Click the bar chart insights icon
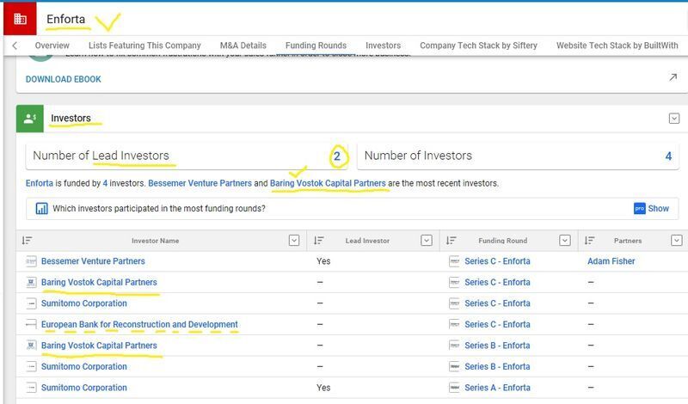The height and width of the screenshot is (404, 688). coord(41,208)
